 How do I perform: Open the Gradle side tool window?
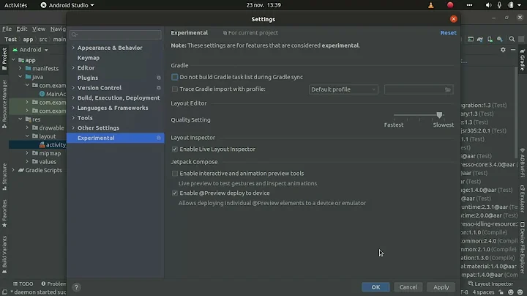tap(522, 60)
